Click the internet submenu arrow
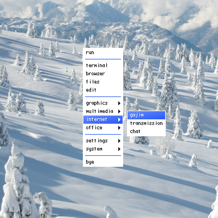 click(x=119, y=119)
